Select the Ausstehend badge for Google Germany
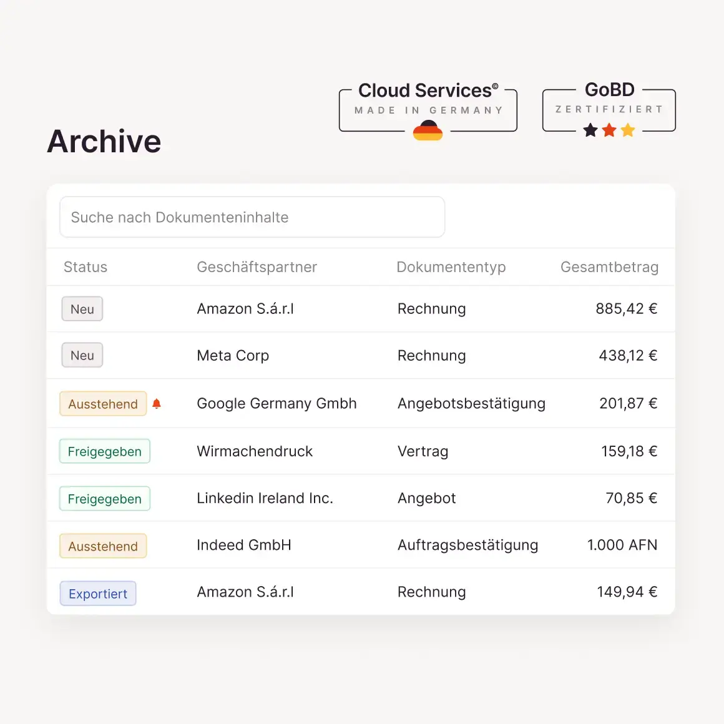The height and width of the screenshot is (724, 724). click(103, 404)
